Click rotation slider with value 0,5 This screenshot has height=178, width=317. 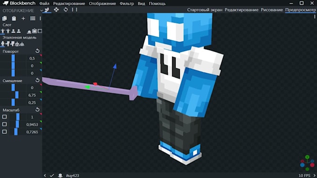pyautogui.click(x=13, y=58)
